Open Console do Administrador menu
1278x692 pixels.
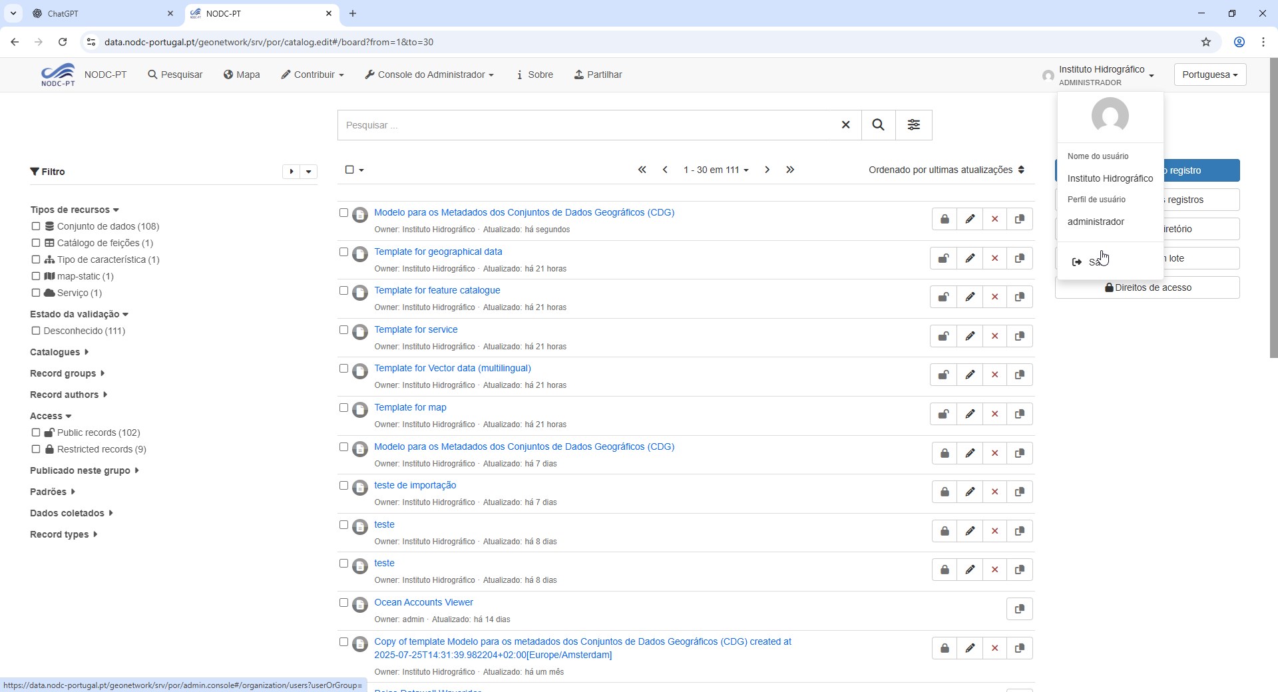pyautogui.click(x=429, y=75)
